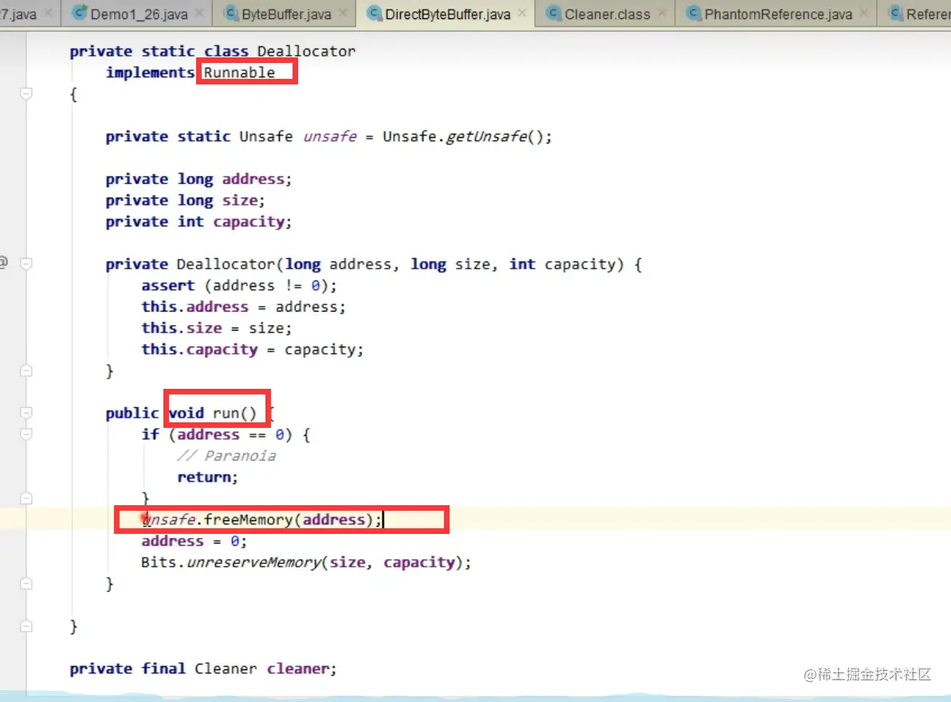The width and height of the screenshot is (951, 702).
Task: Click the implements keyword
Action: tap(150, 73)
